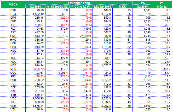Click the 'HPG' ticker cell
Image resolution: width=173 pixels, height=112 pixels.
click(13, 47)
